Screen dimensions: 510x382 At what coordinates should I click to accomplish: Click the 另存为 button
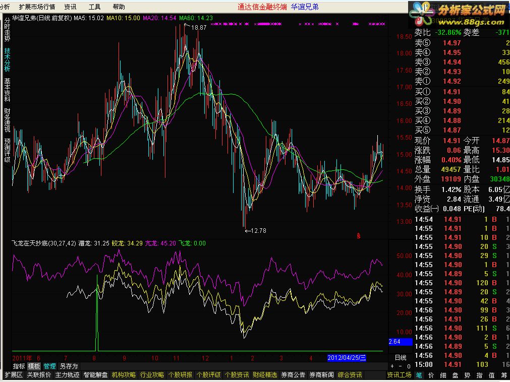point(69,366)
